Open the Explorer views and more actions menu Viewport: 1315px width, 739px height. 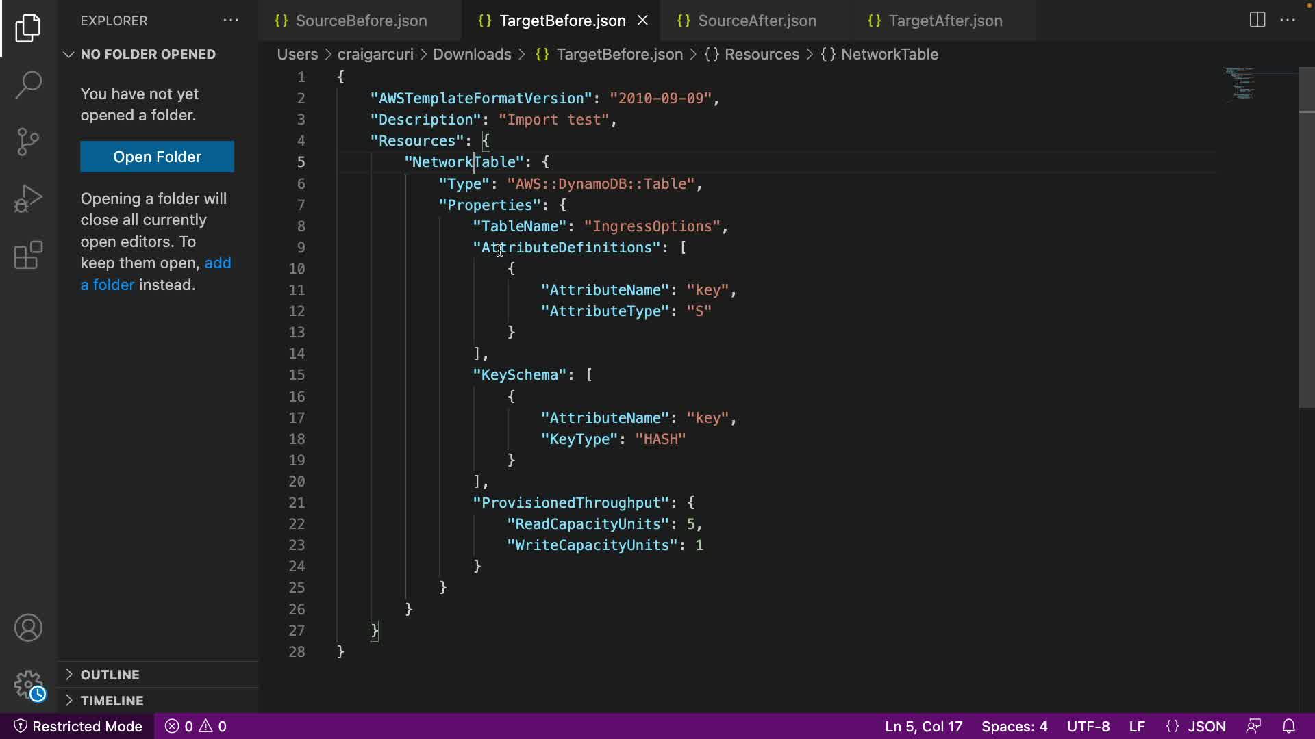point(231,21)
